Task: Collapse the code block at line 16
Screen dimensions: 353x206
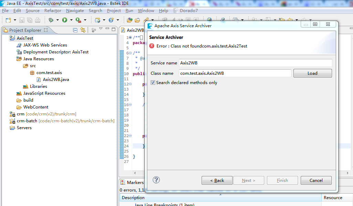Action: [x=130, y=105]
